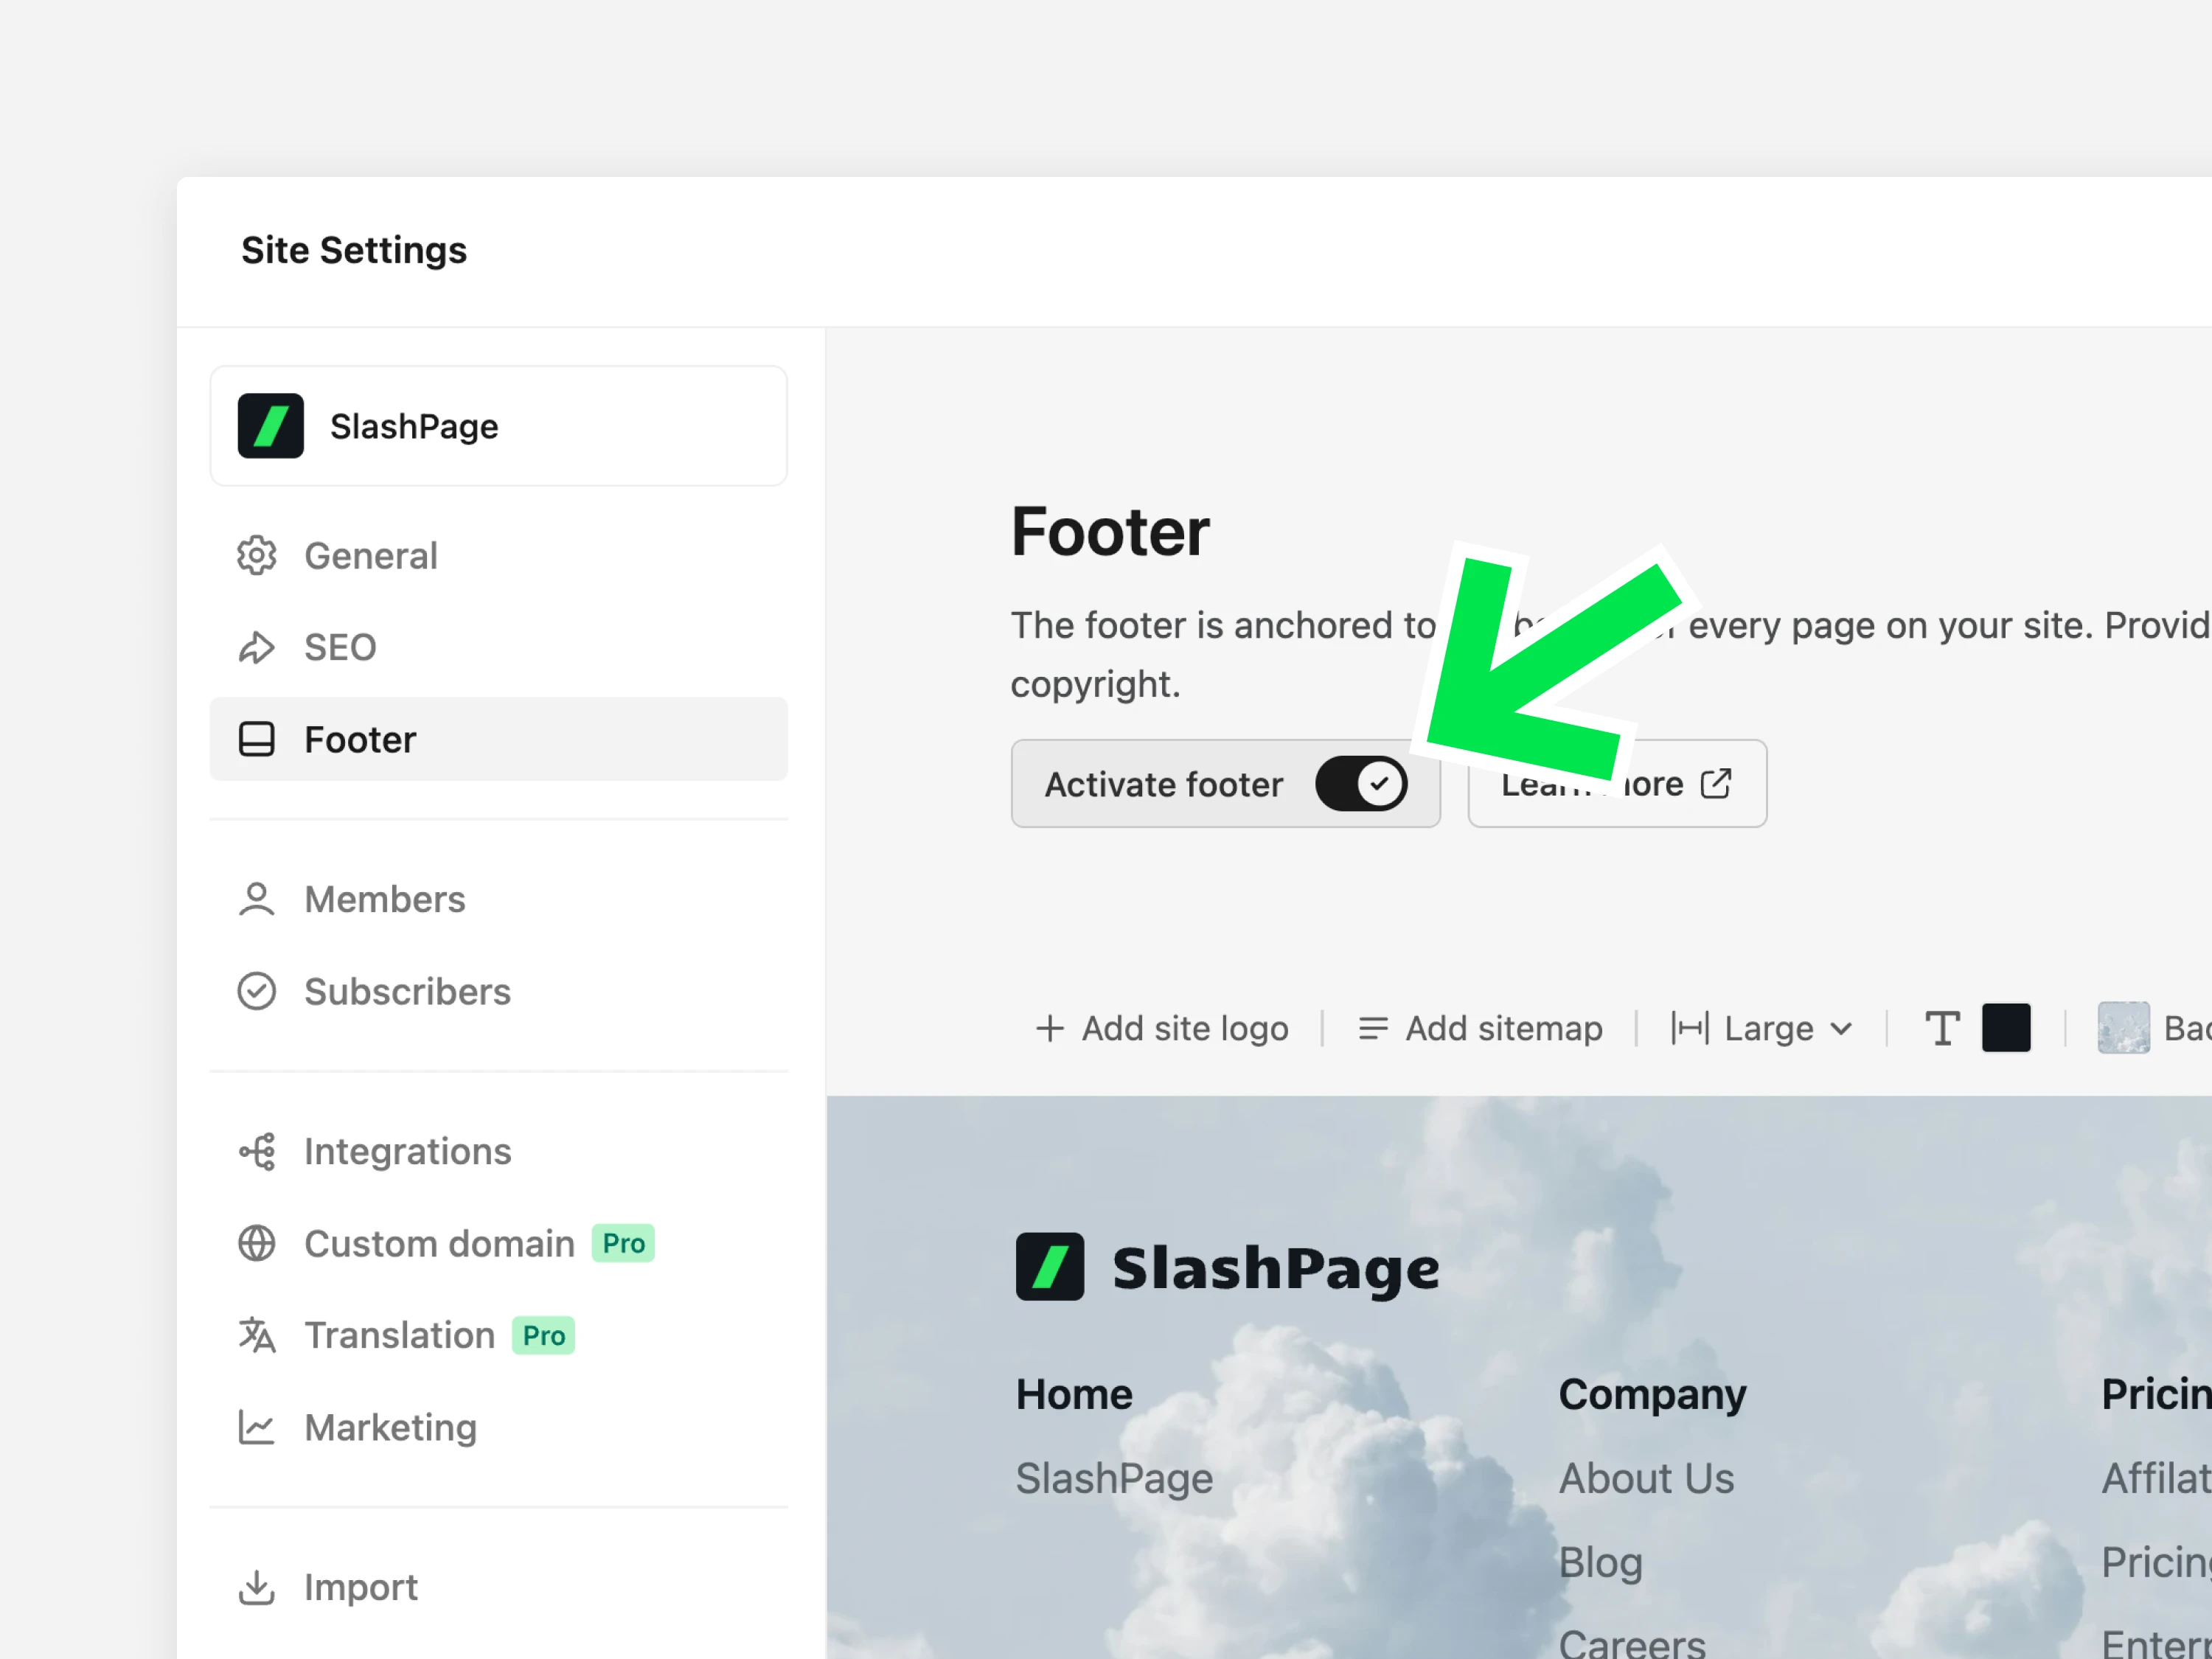Click the black text color swatch
Image resolution: width=2212 pixels, height=1659 pixels.
pos(2006,1028)
